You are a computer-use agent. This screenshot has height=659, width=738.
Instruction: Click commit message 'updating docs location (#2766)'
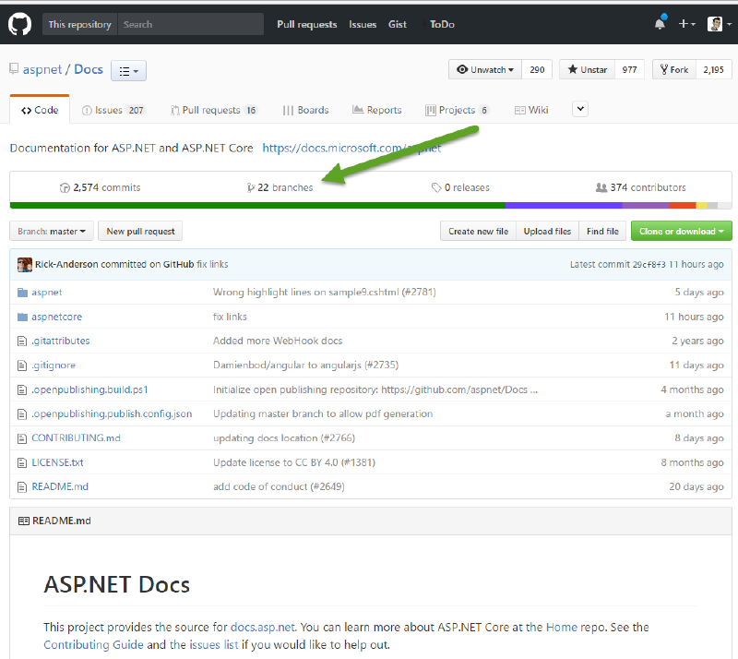(284, 438)
